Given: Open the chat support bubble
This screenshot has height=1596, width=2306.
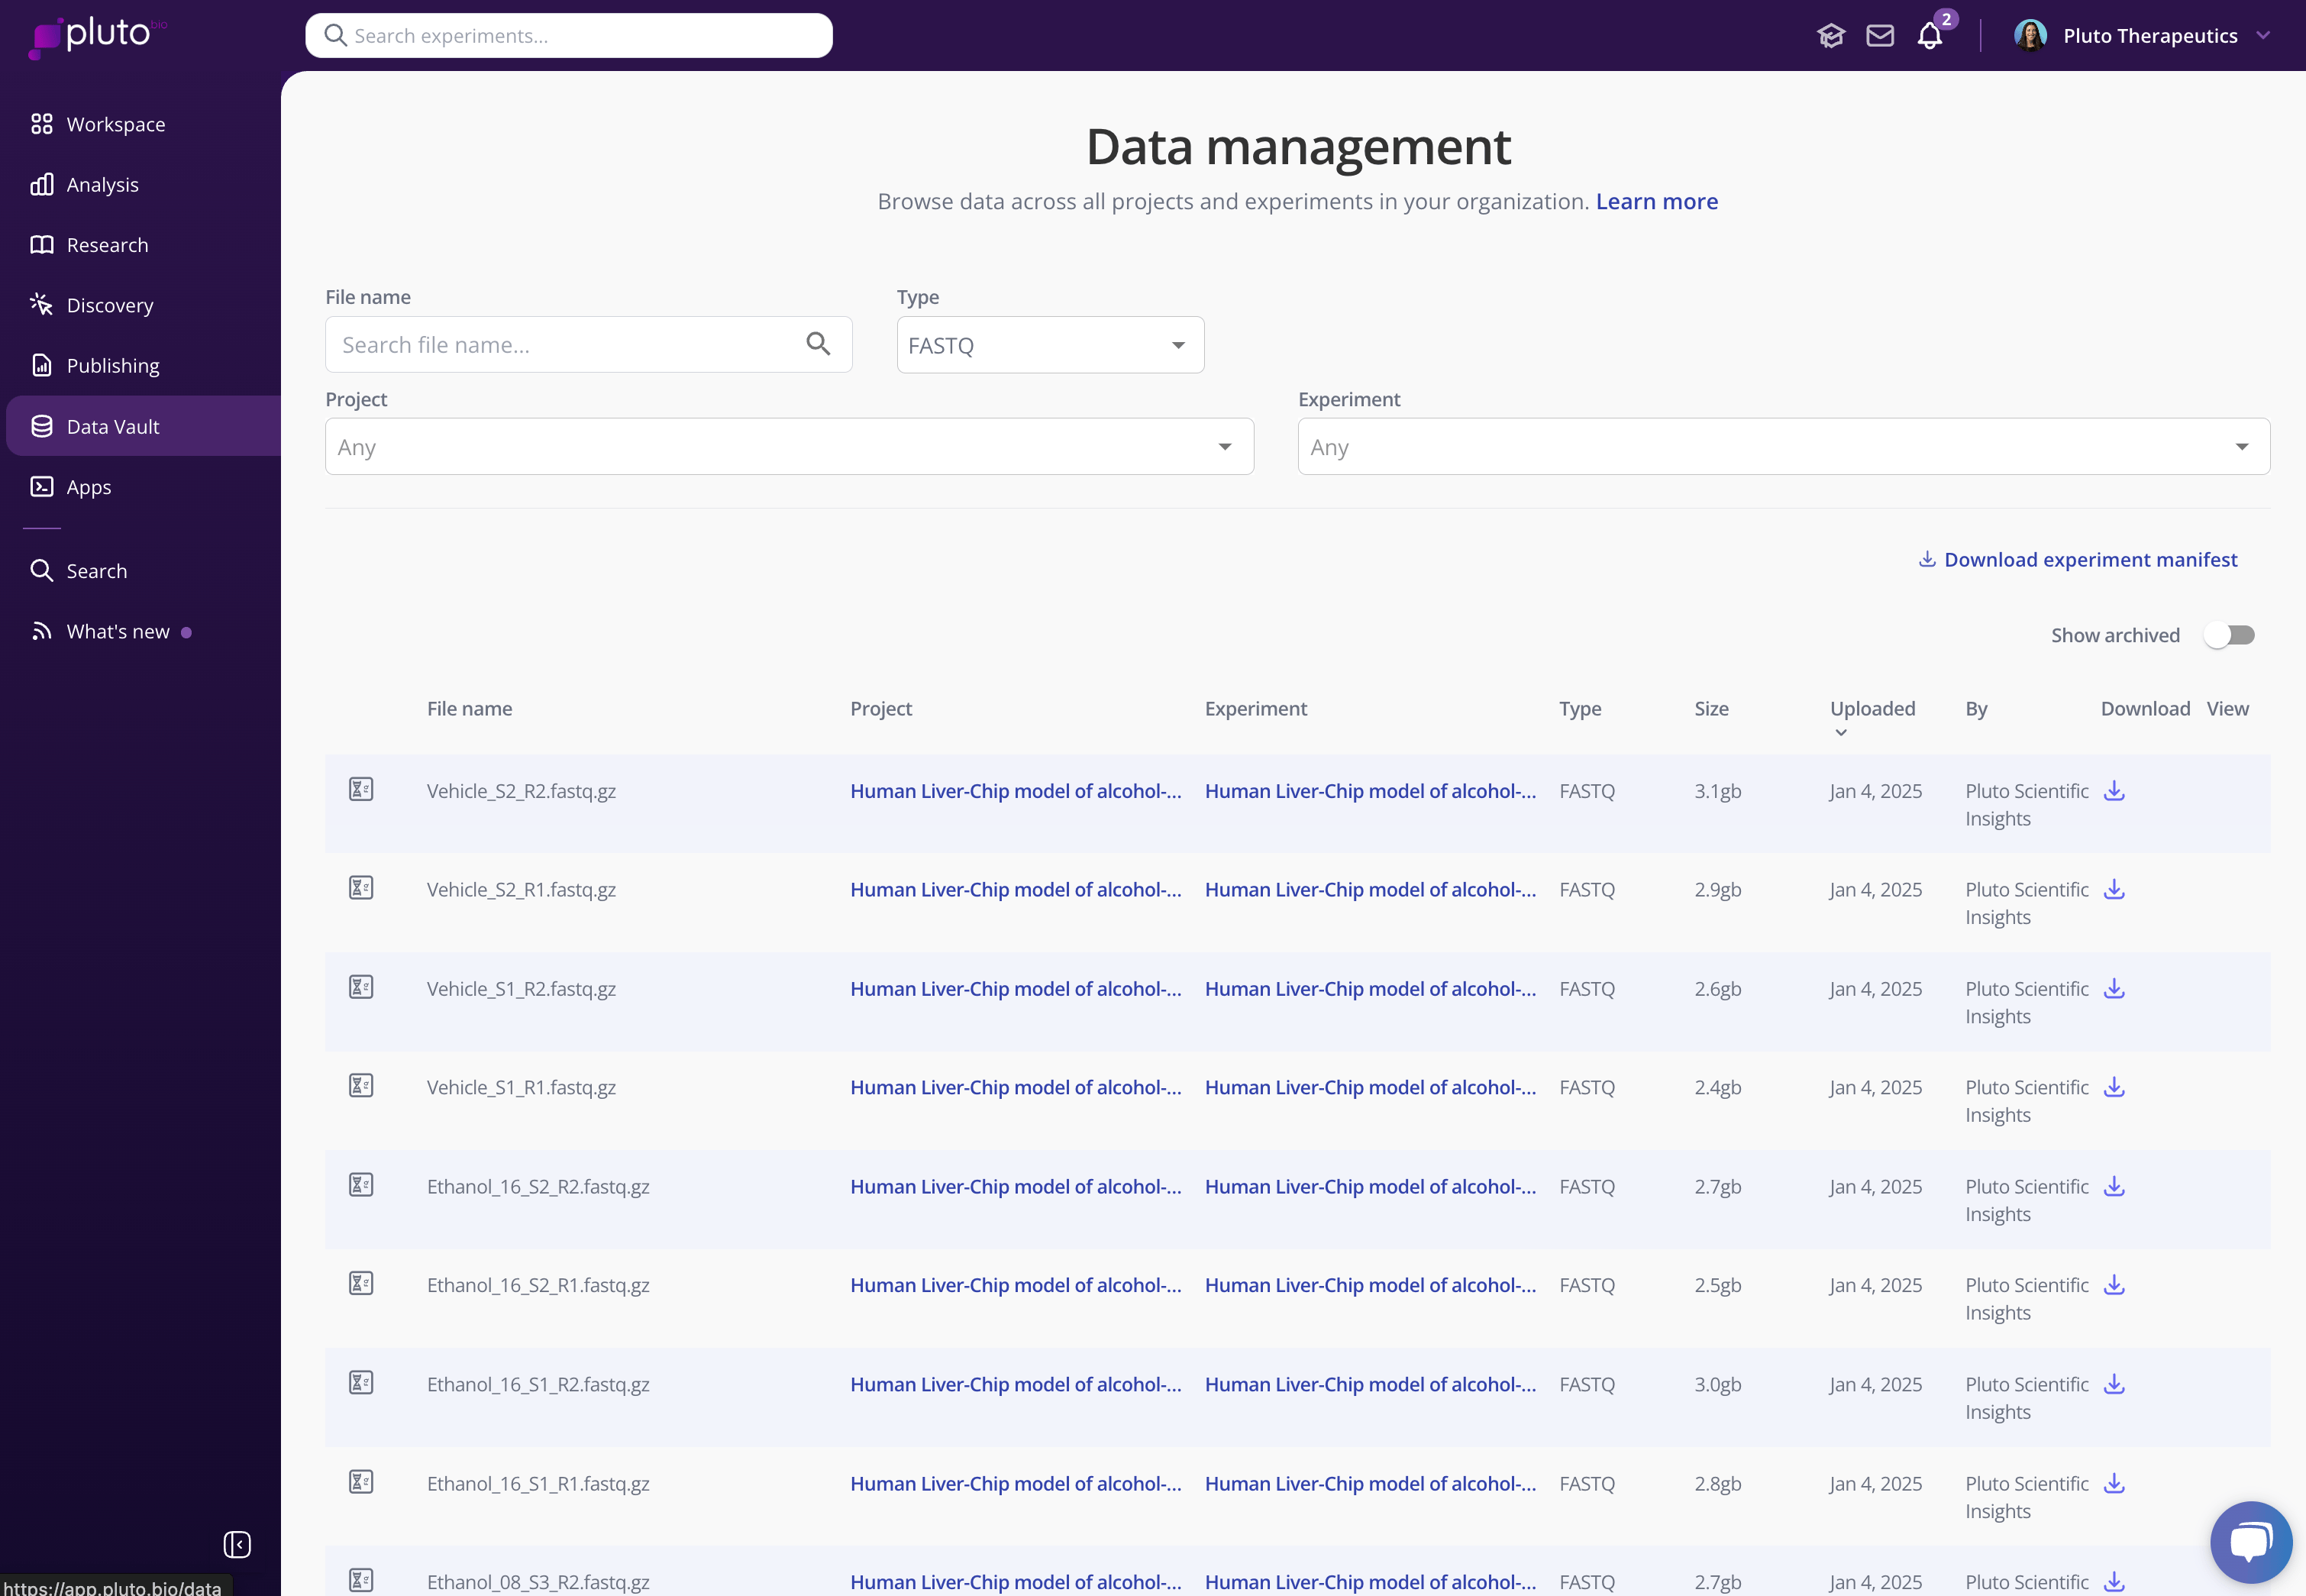Looking at the screenshot, I should (x=2250, y=1542).
